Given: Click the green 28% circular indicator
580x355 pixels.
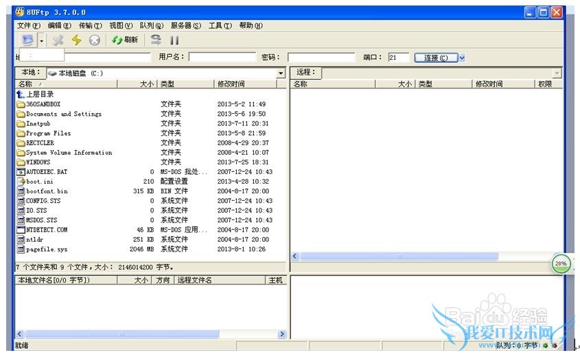Looking at the screenshot, I should pyautogui.click(x=561, y=263).
